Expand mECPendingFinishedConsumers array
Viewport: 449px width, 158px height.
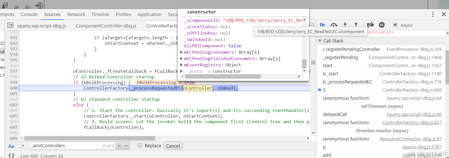click(x=181, y=59)
